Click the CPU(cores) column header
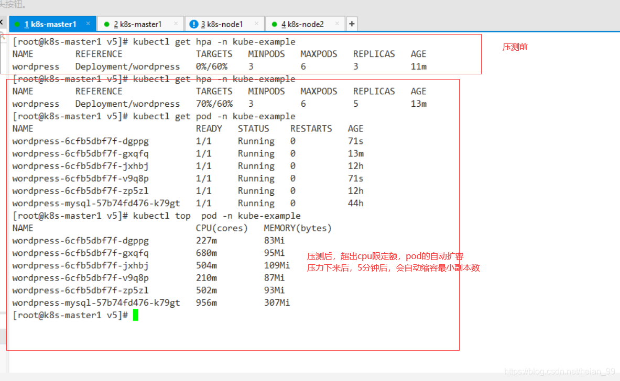 click(x=222, y=228)
